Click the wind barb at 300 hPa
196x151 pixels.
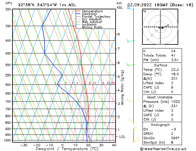pos(131,8)
